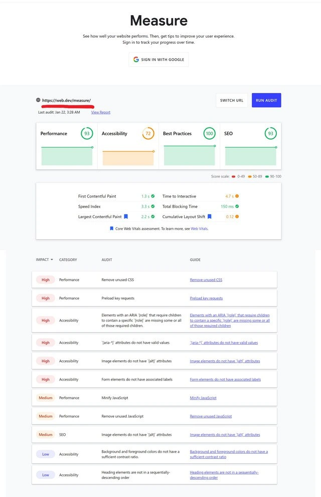Click the Accessibility orange score chart
The image size is (321, 497).
pos(128,158)
